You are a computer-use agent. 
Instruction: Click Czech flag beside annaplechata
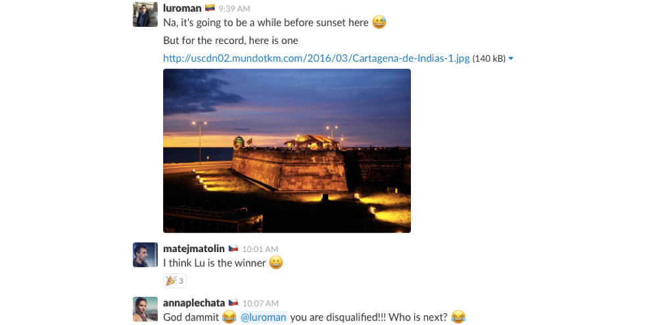[x=233, y=303]
